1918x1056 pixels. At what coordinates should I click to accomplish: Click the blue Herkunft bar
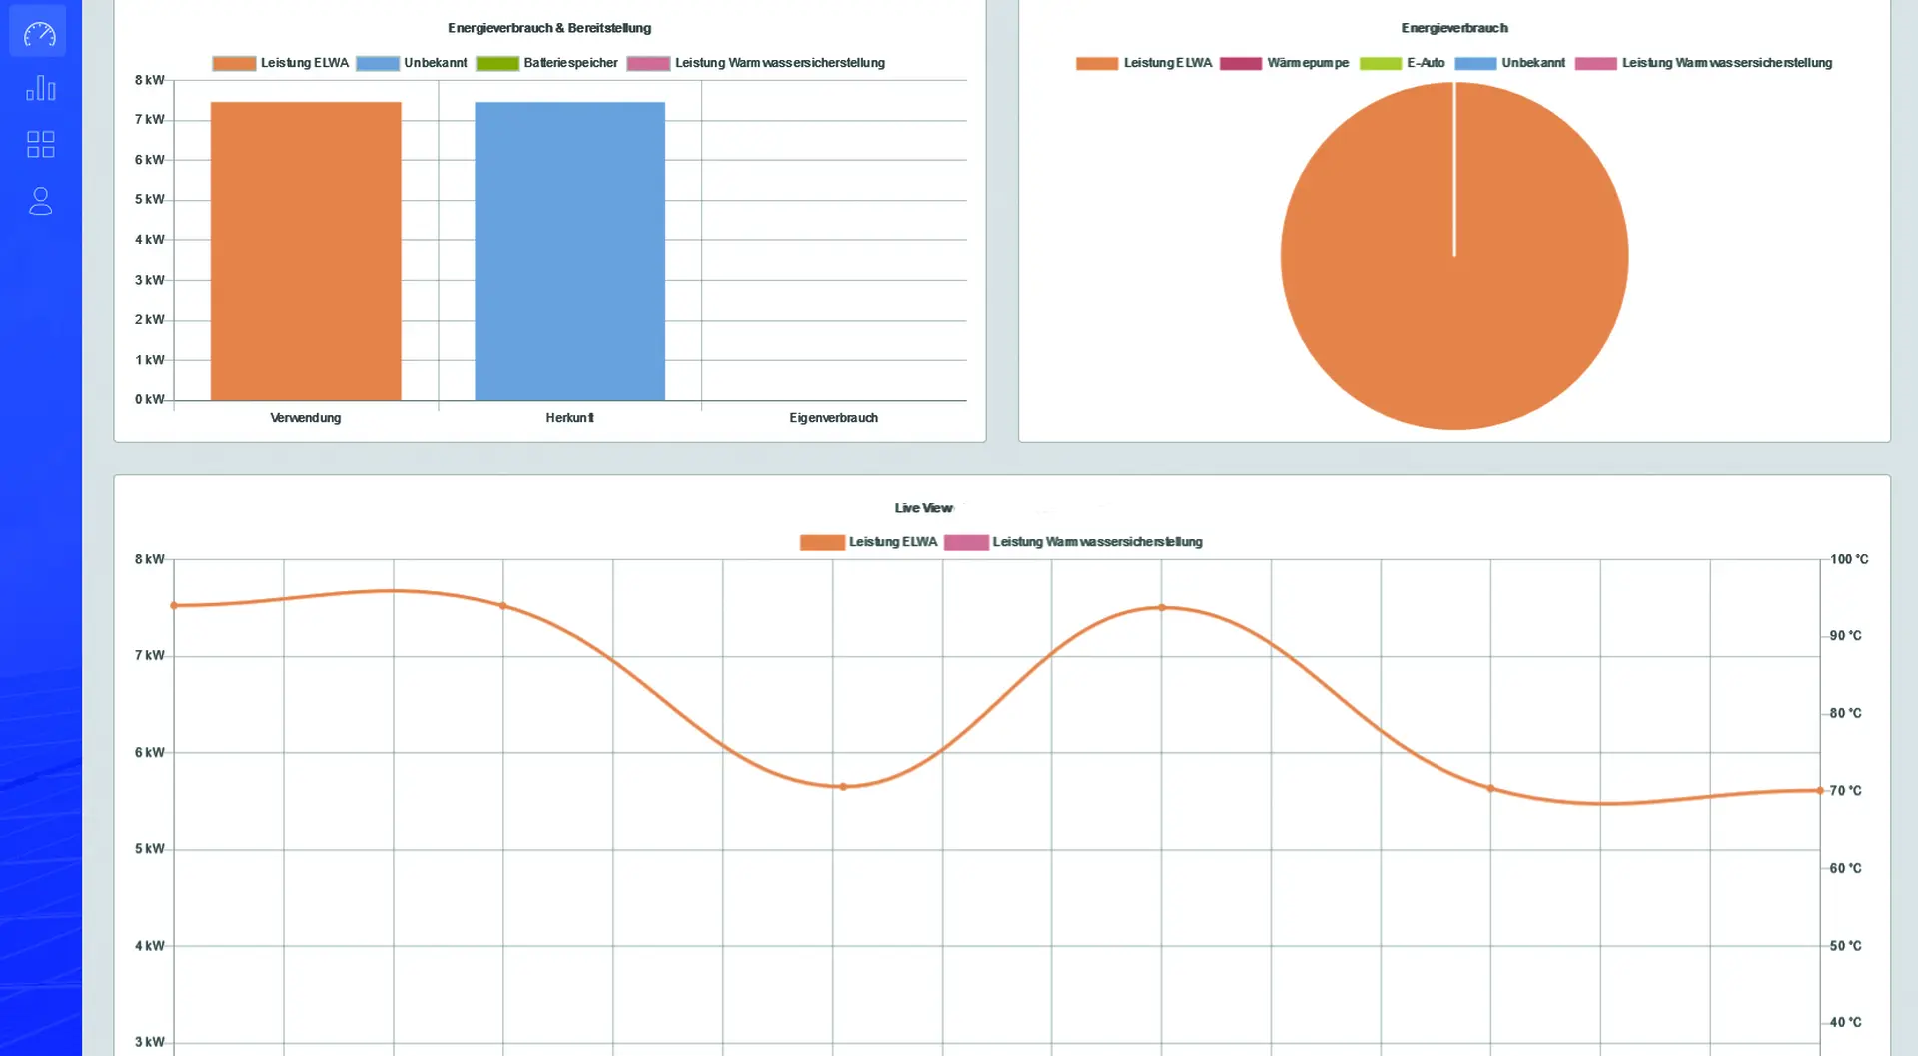click(569, 251)
